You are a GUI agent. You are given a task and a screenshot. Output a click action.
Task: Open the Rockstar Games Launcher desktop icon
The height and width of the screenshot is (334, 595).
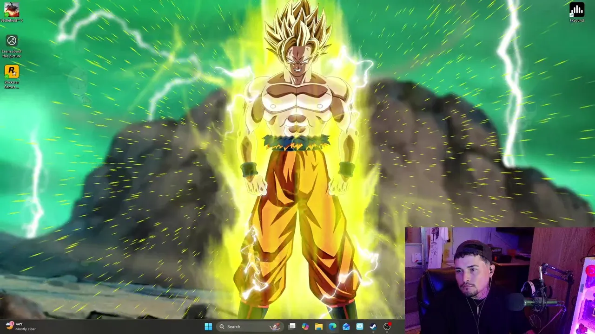point(12,77)
